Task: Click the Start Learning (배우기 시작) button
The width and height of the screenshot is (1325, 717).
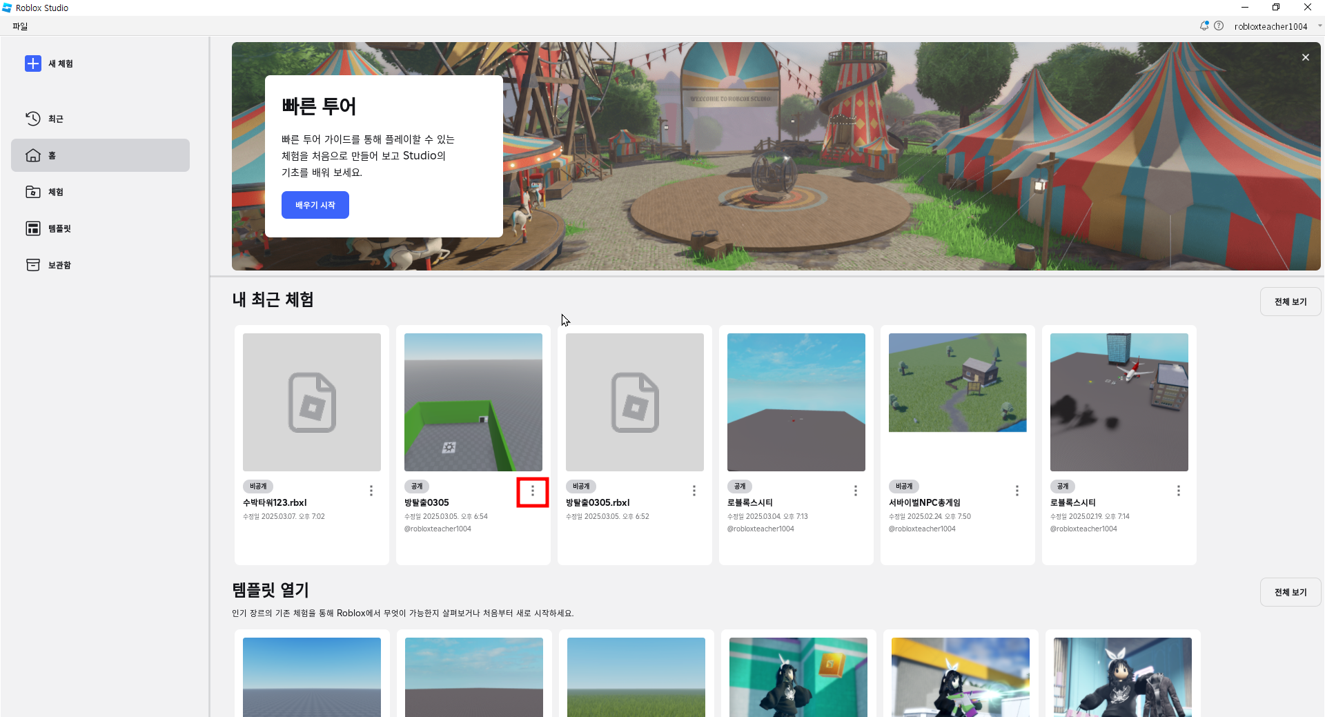Action: pos(315,205)
